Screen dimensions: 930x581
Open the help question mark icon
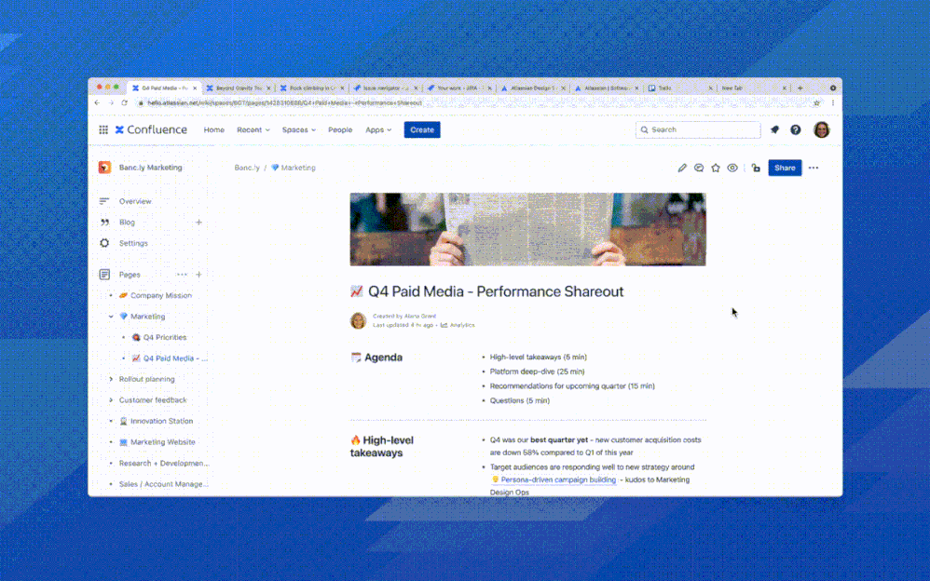tap(795, 129)
